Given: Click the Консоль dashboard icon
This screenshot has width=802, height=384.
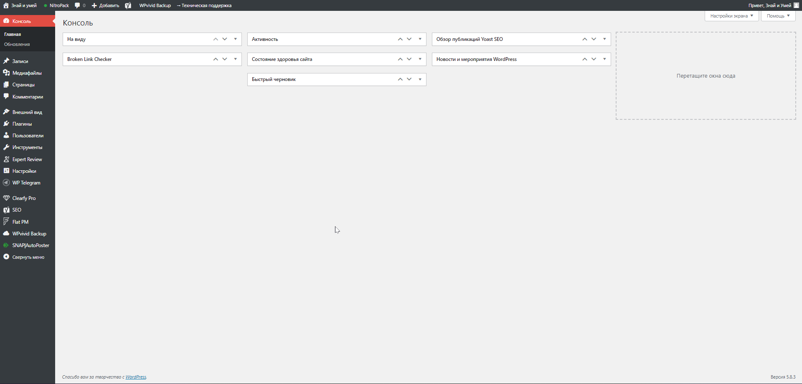Looking at the screenshot, I should tap(6, 21).
